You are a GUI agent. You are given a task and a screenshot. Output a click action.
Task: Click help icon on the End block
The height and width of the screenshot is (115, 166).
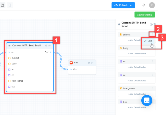pyautogui.click(x=89, y=63)
